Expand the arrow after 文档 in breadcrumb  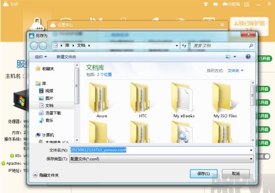click(89, 45)
